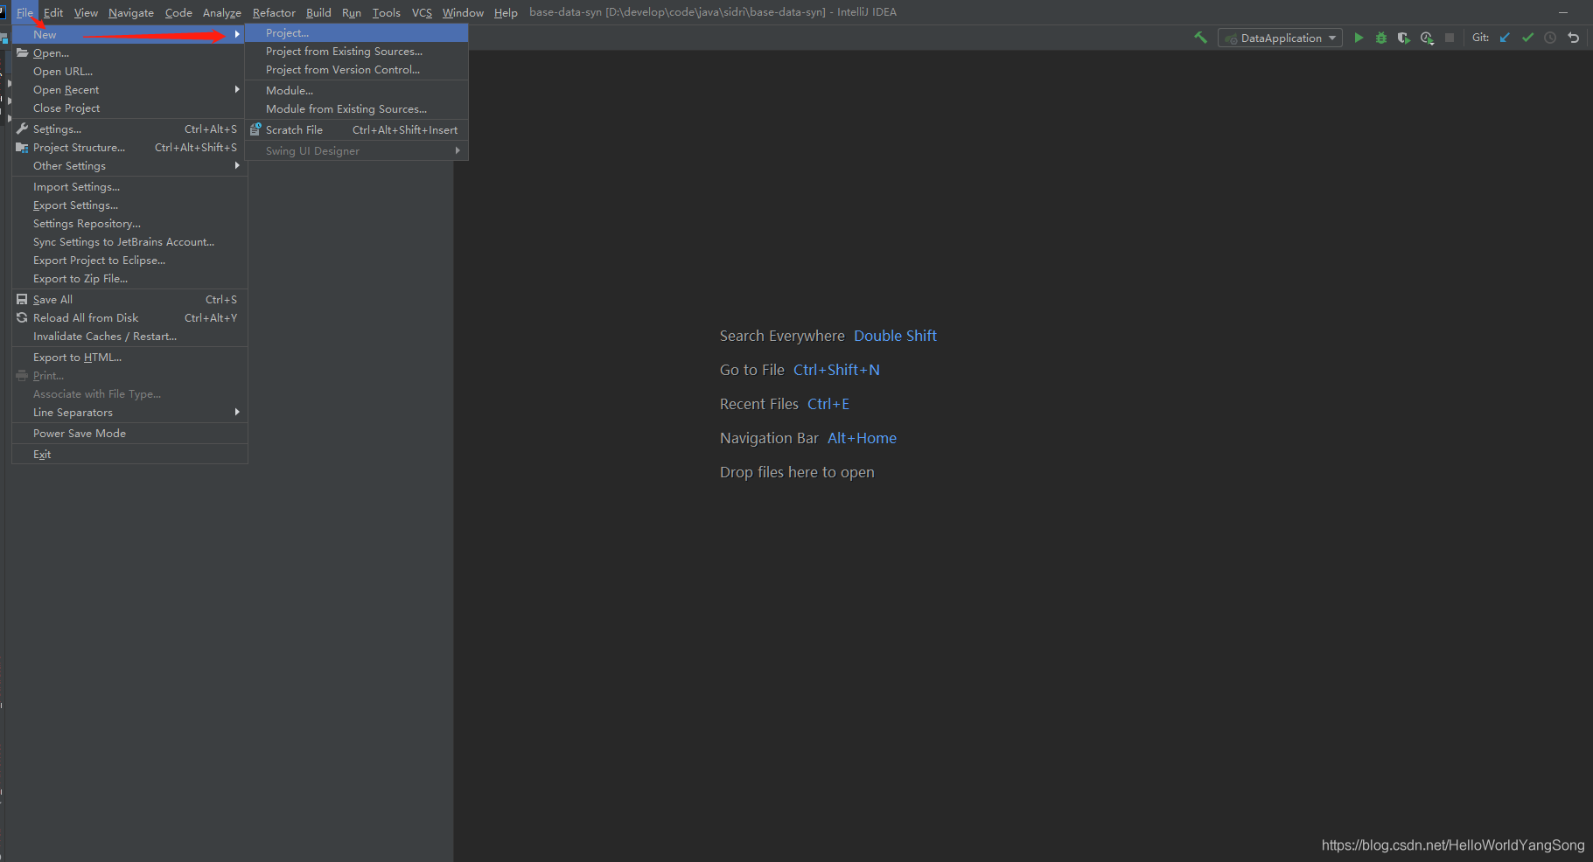This screenshot has width=1593, height=862.
Task: Click the gray Stop square icon
Action: point(1450,38)
